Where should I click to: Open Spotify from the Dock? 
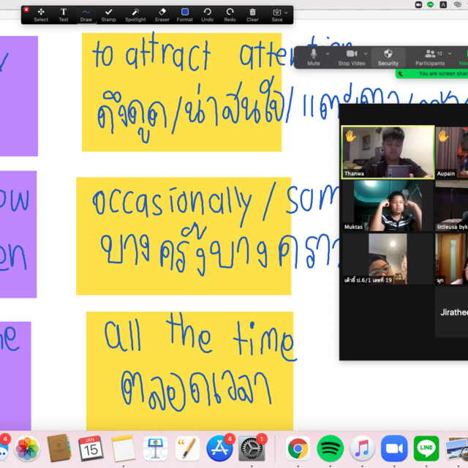[331, 447]
